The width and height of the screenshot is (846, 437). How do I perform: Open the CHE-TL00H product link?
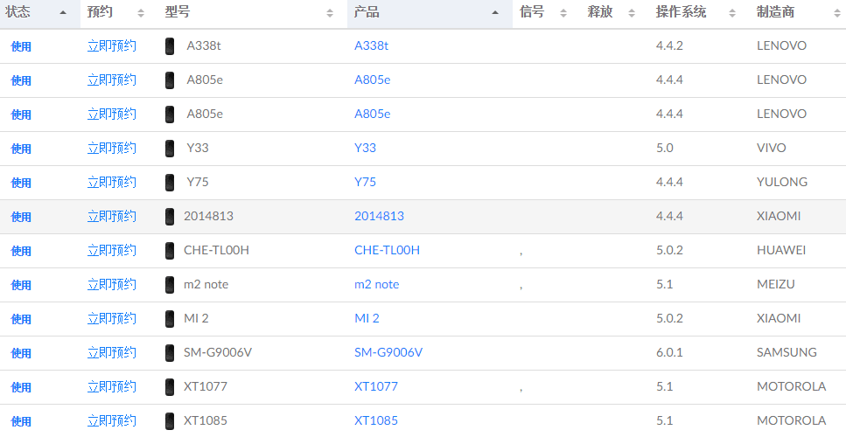[387, 250]
